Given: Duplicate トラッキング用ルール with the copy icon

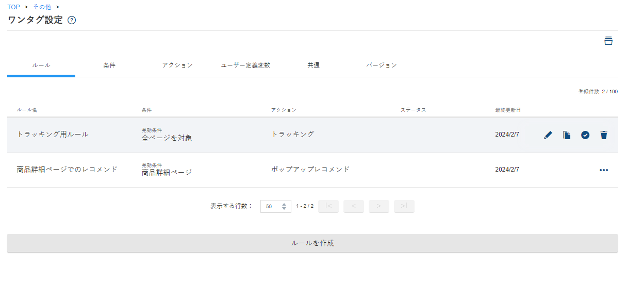Looking at the screenshot, I should [x=567, y=135].
